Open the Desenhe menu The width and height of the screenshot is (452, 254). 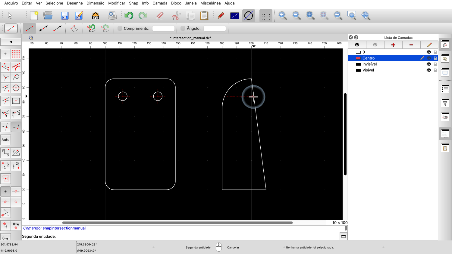[75, 3]
